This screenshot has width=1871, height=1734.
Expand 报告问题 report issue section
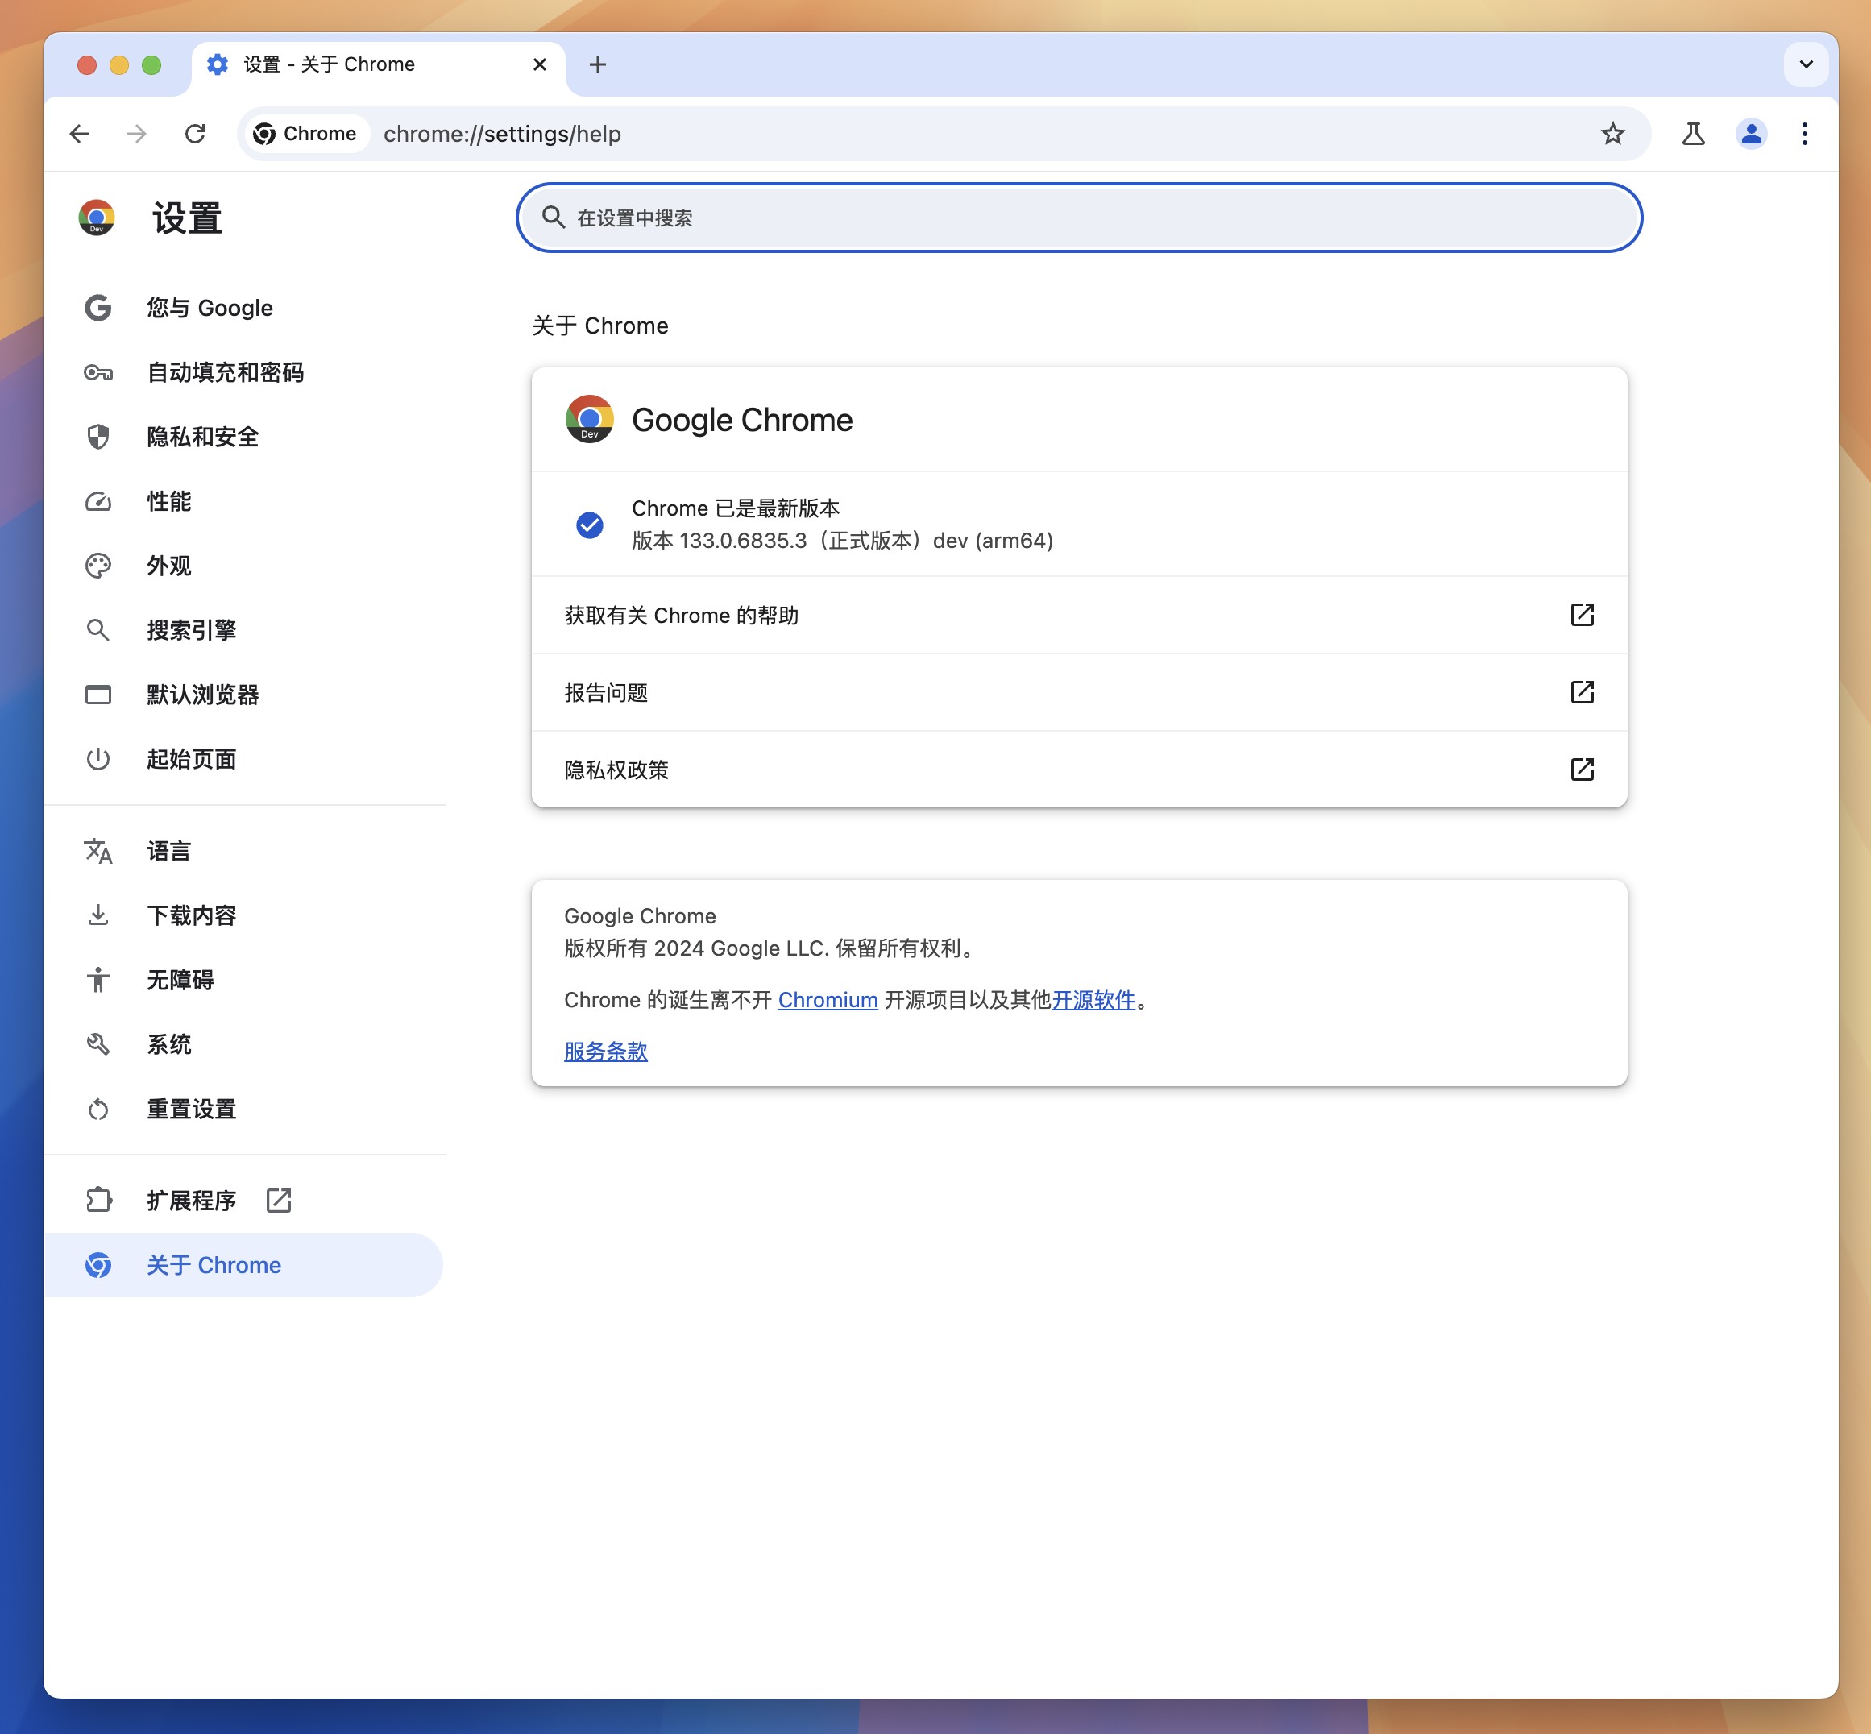1077,693
